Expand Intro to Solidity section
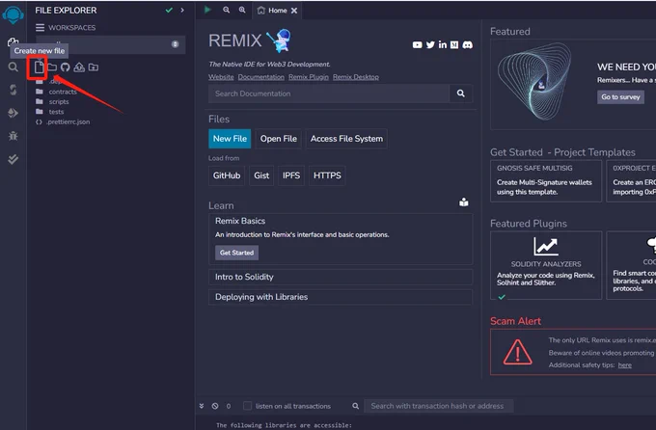 click(341, 277)
